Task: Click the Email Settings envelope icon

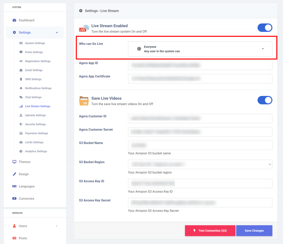Action: tap(21, 70)
